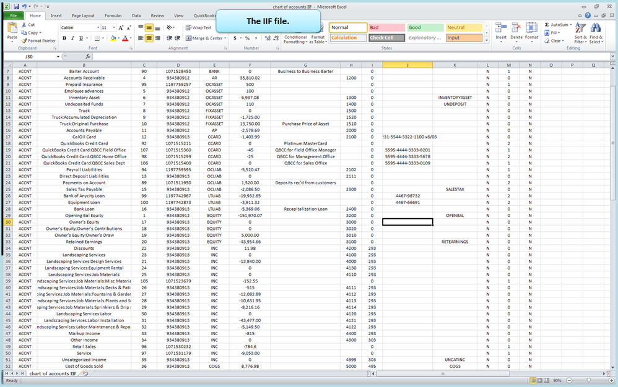Switch to the Formulas tab
This screenshot has width=618, height=387.
(113, 15)
